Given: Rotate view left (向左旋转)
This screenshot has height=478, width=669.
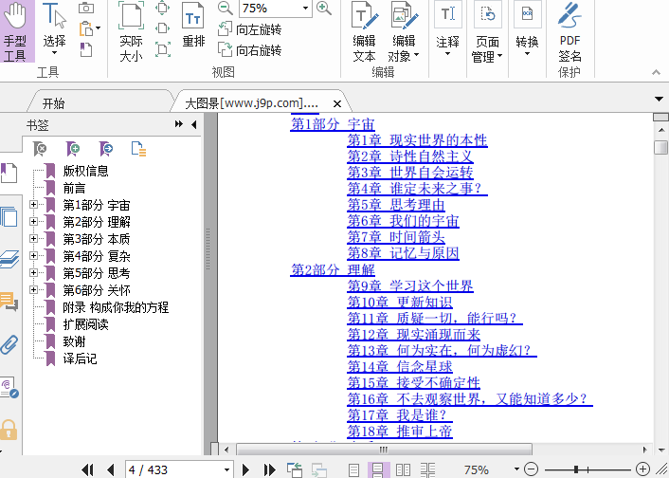Looking at the screenshot, I should pos(249,29).
